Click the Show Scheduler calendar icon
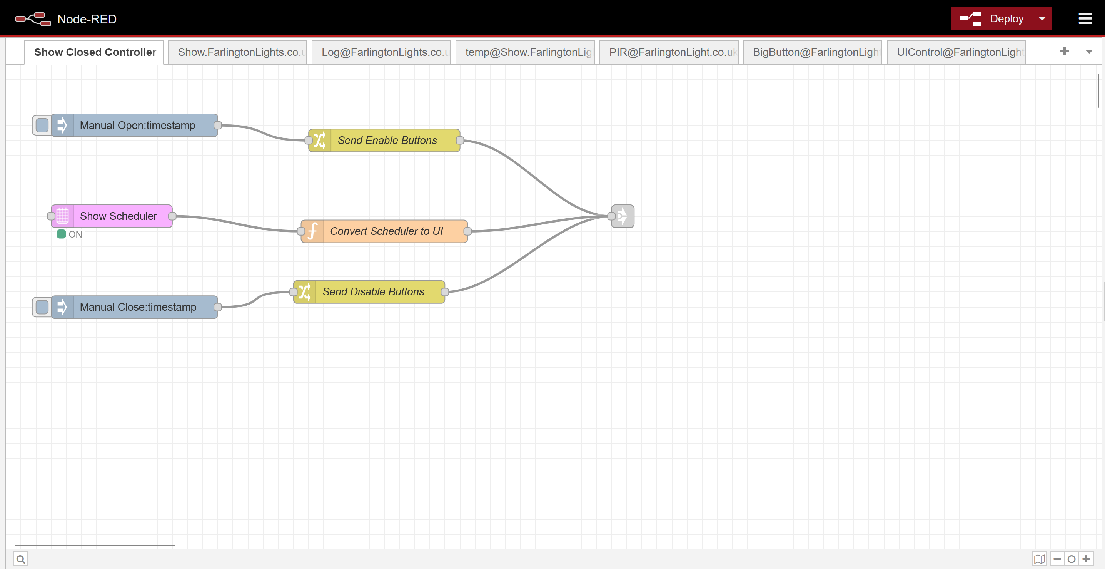The width and height of the screenshot is (1105, 569). (63, 216)
